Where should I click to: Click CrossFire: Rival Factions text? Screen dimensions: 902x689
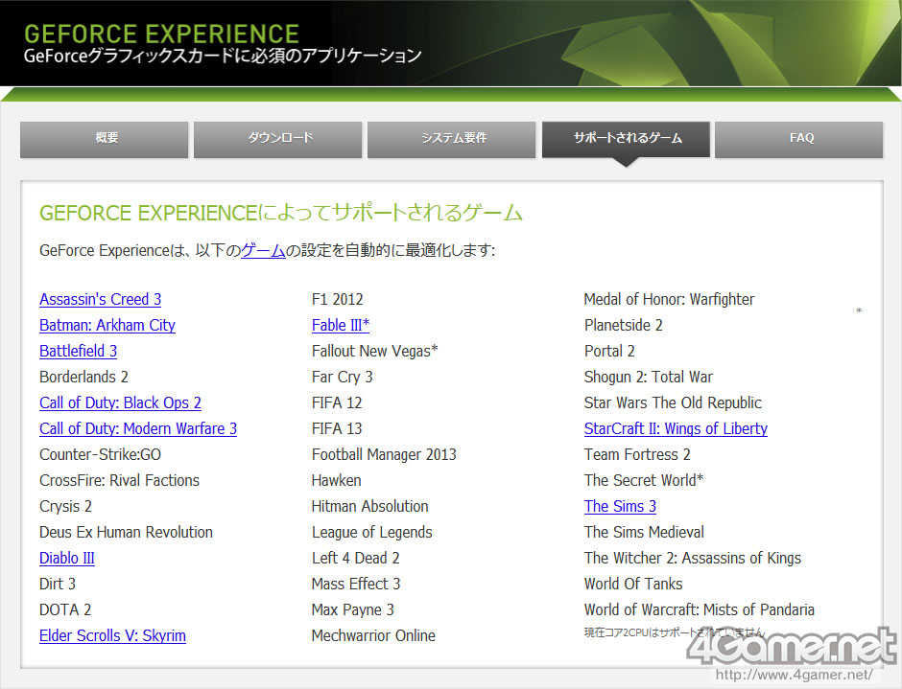coord(120,480)
